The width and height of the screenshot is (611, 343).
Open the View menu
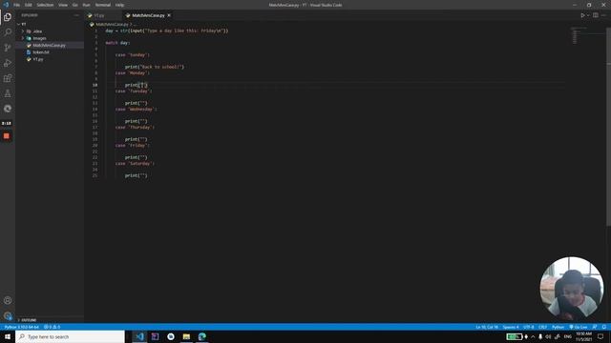pos(63,5)
